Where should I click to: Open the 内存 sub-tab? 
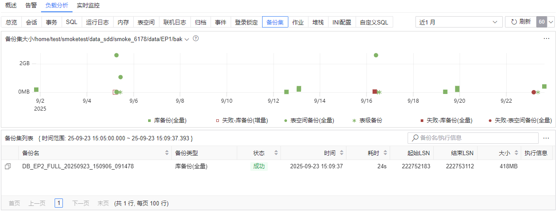tap(123, 22)
